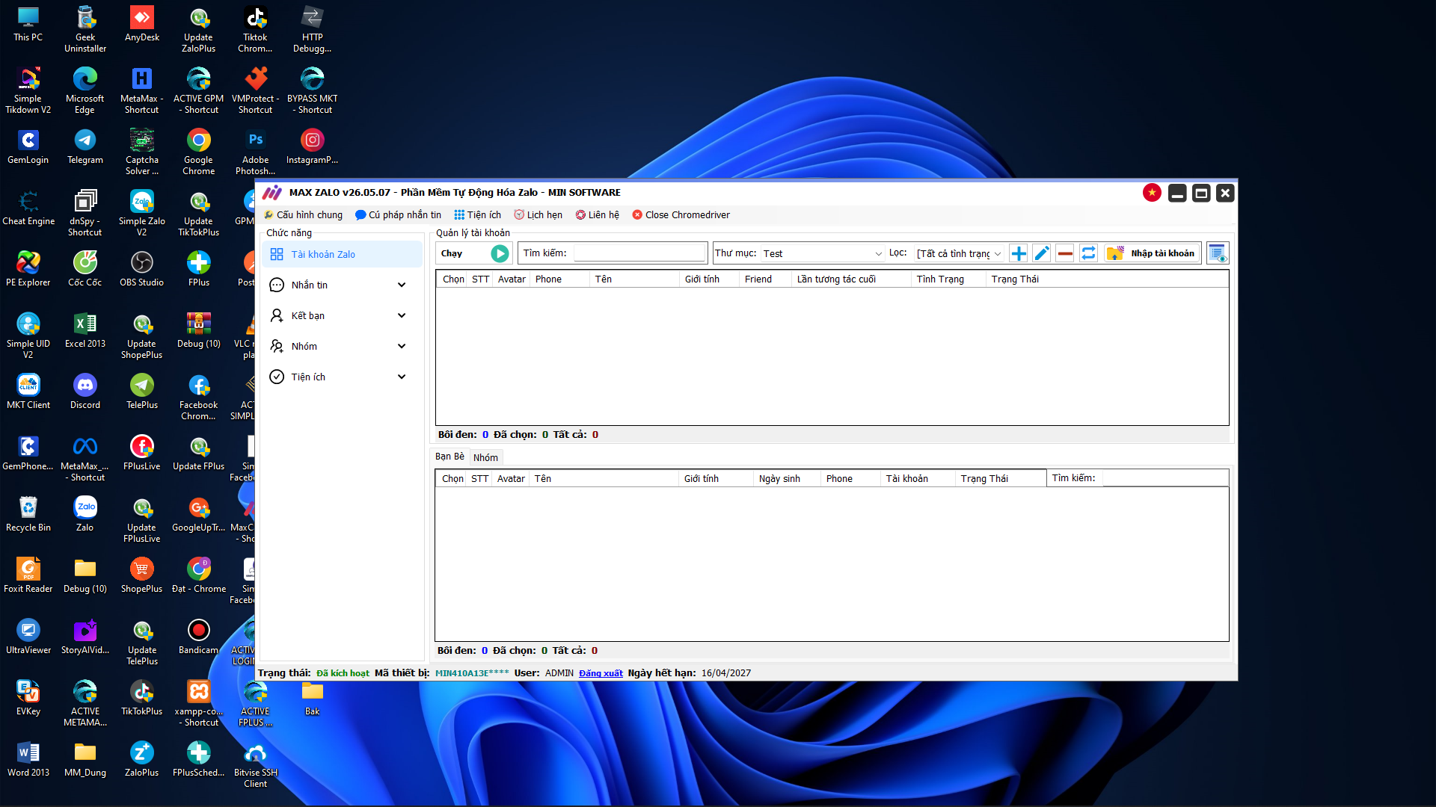Refresh the account list with the sync icon
The width and height of the screenshot is (1436, 807).
[1089, 253]
